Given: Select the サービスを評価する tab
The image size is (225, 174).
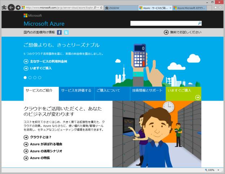Looking at the screenshot, I should coord(76,90).
